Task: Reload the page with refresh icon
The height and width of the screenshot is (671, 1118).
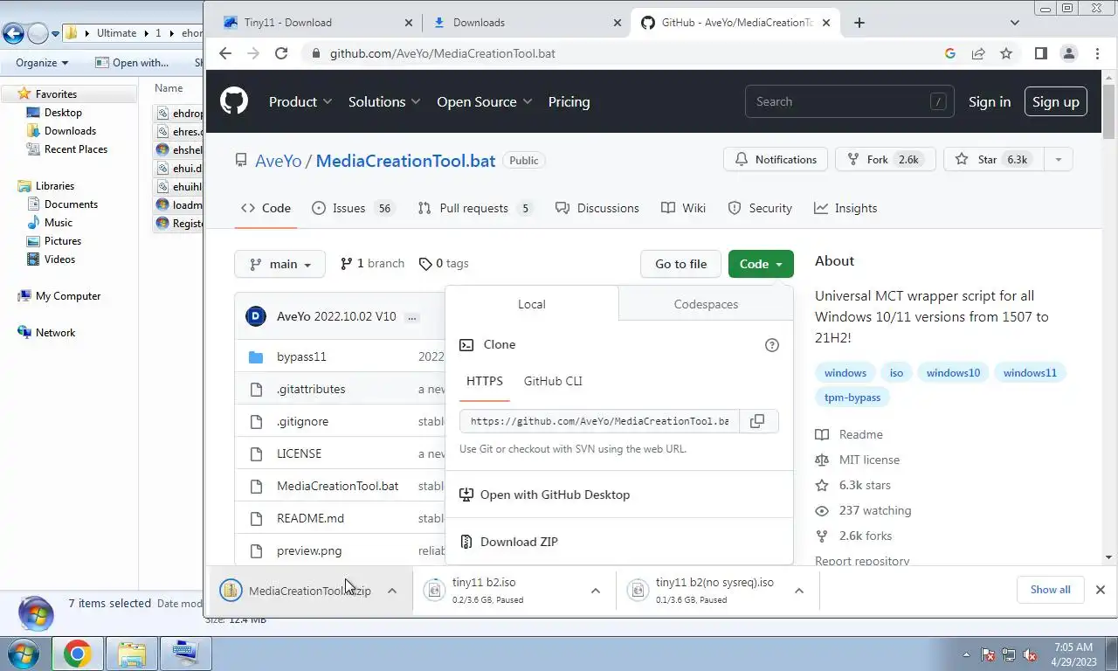Action: 281,53
